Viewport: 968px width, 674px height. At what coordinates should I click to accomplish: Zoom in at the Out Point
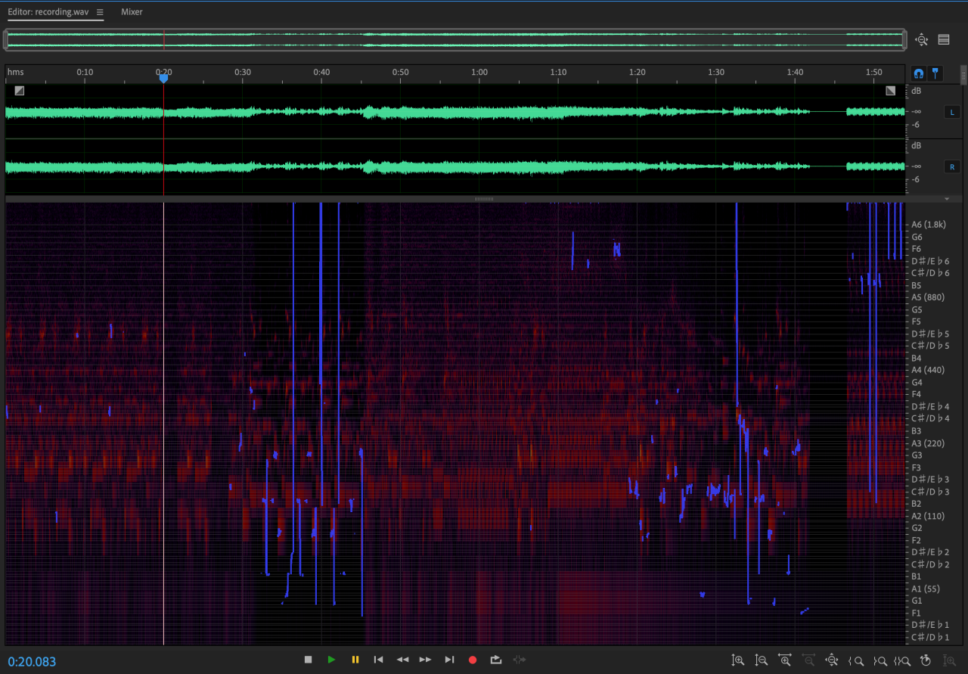880,660
